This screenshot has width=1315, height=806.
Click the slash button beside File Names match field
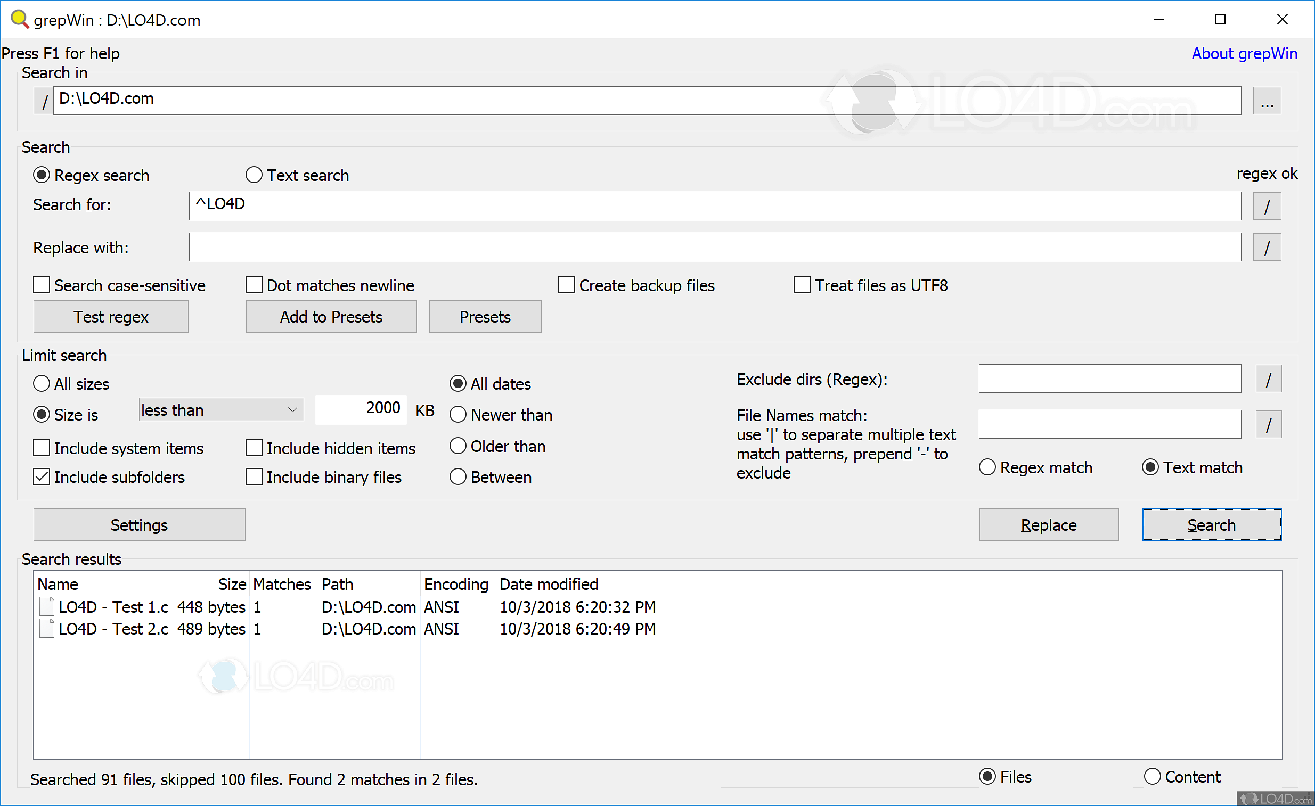coord(1268,425)
